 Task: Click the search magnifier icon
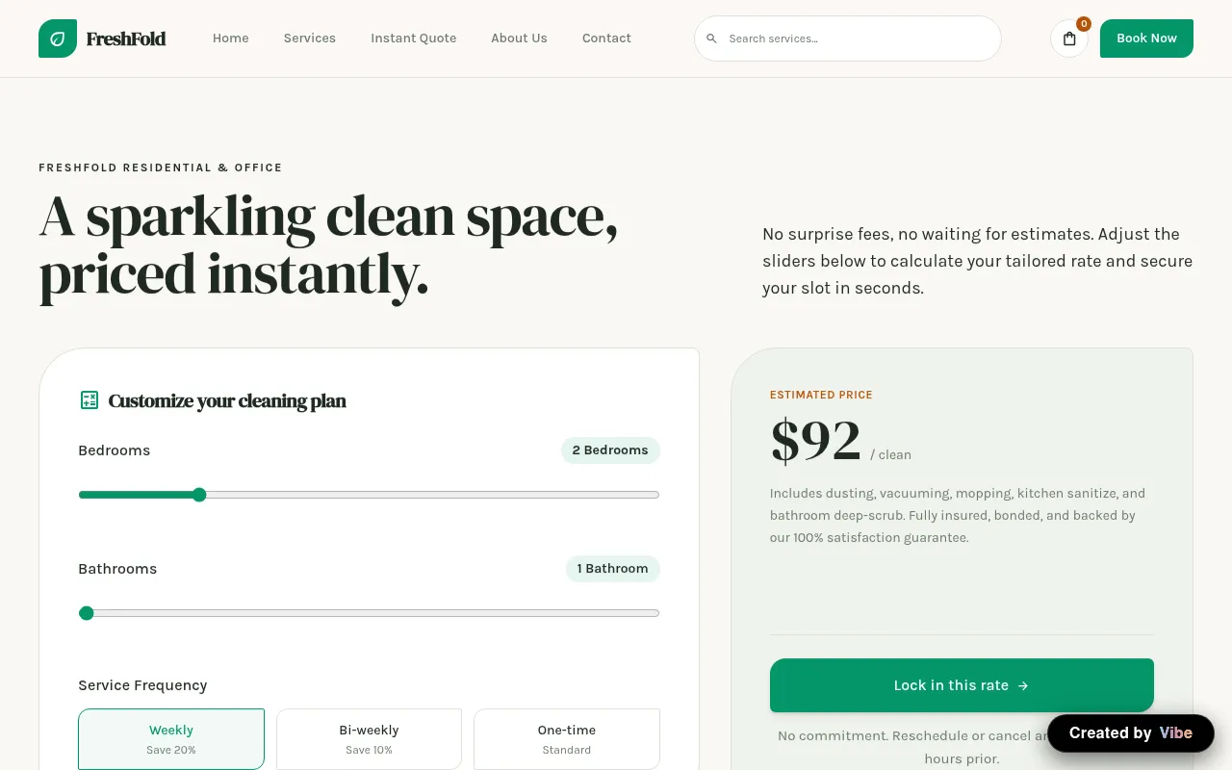pyautogui.click(x=712, y=38)
